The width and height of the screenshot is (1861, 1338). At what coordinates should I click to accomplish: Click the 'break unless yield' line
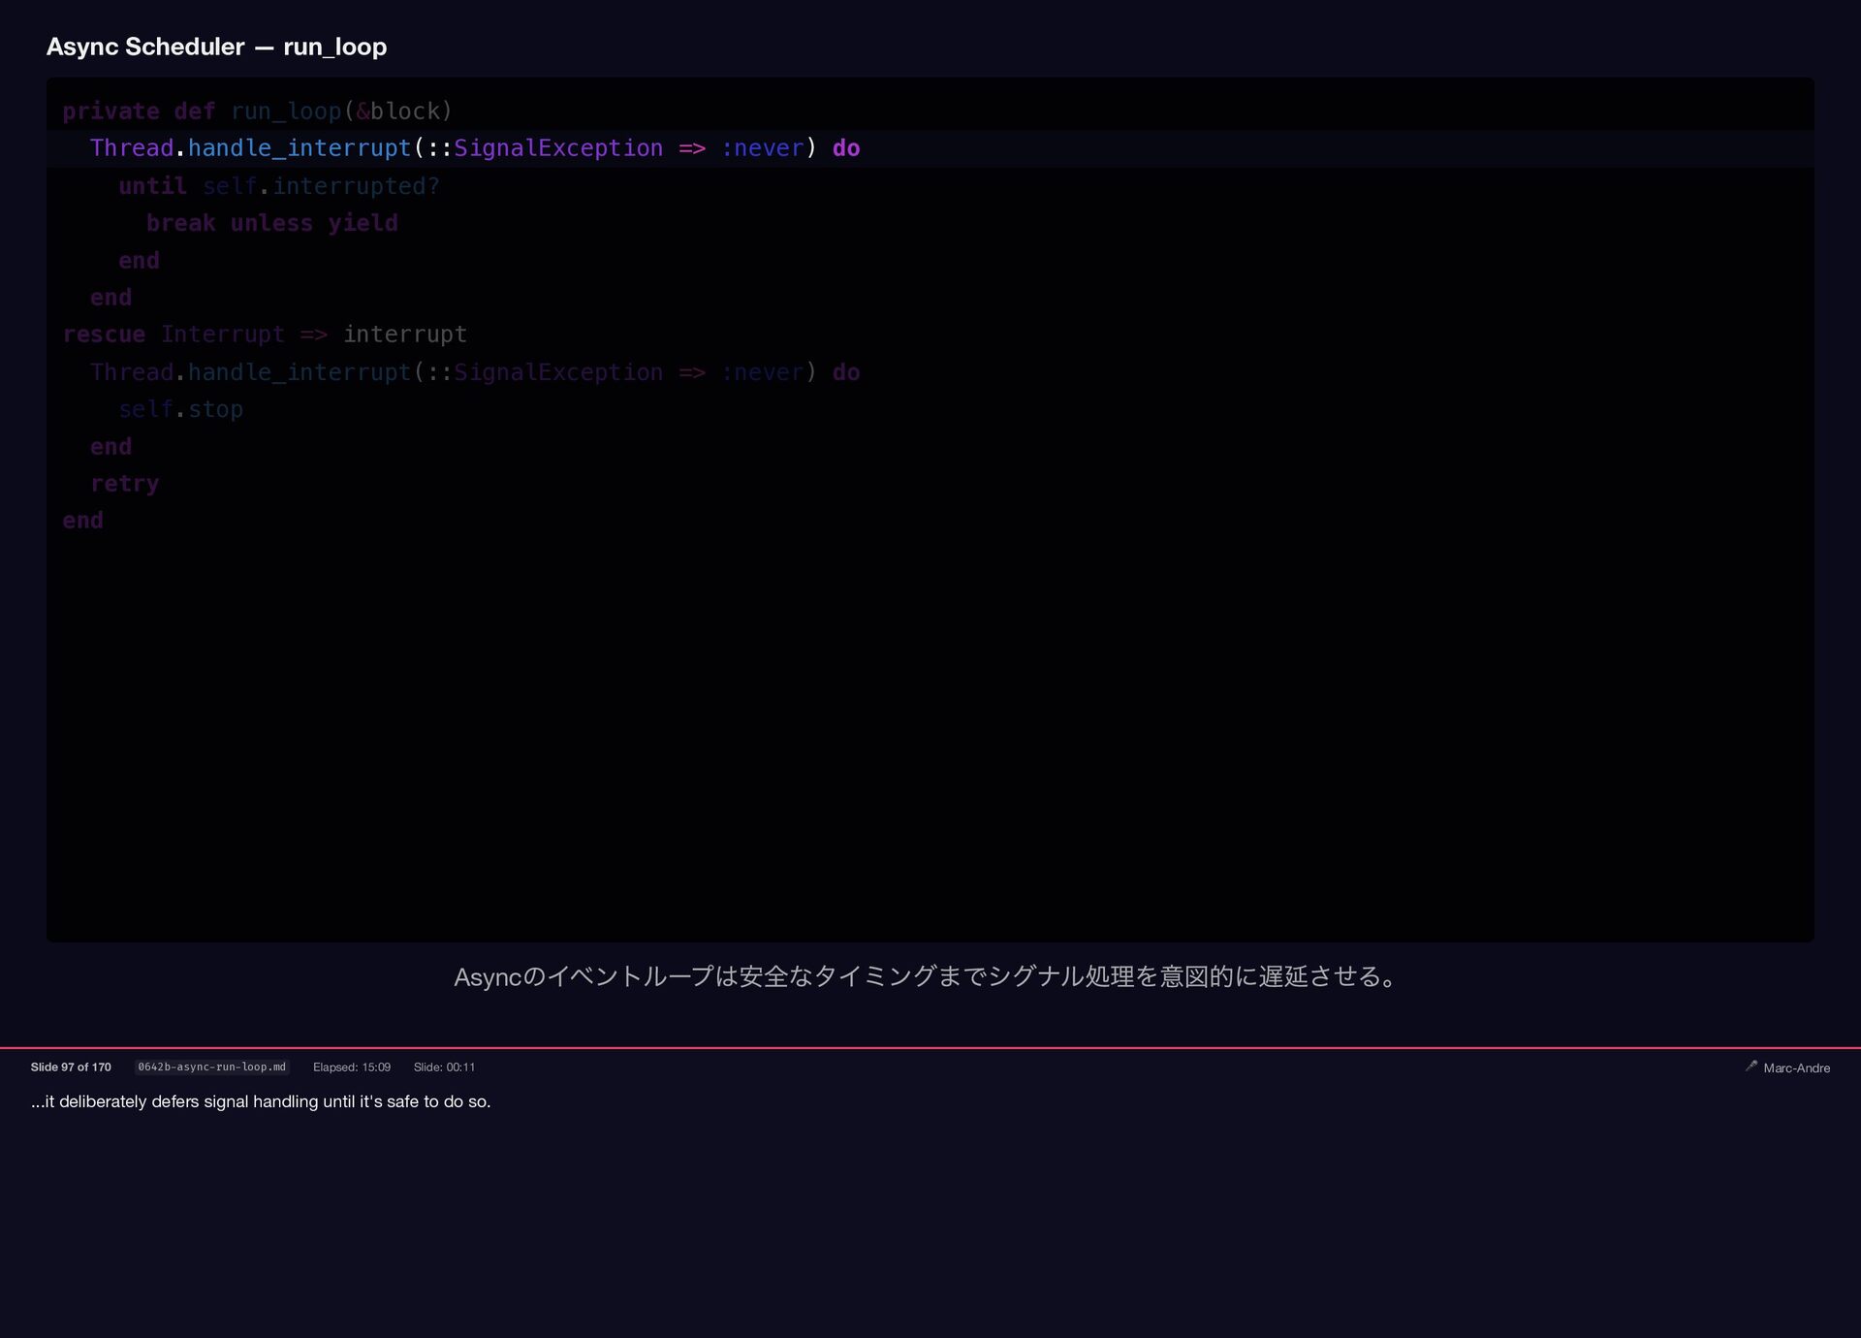pyautogui.click(x=271, y=223)
